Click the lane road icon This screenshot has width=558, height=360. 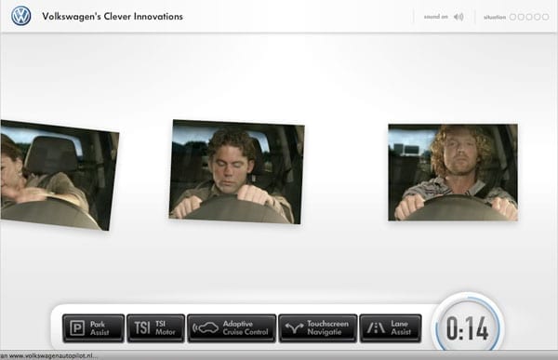[376, 327]
